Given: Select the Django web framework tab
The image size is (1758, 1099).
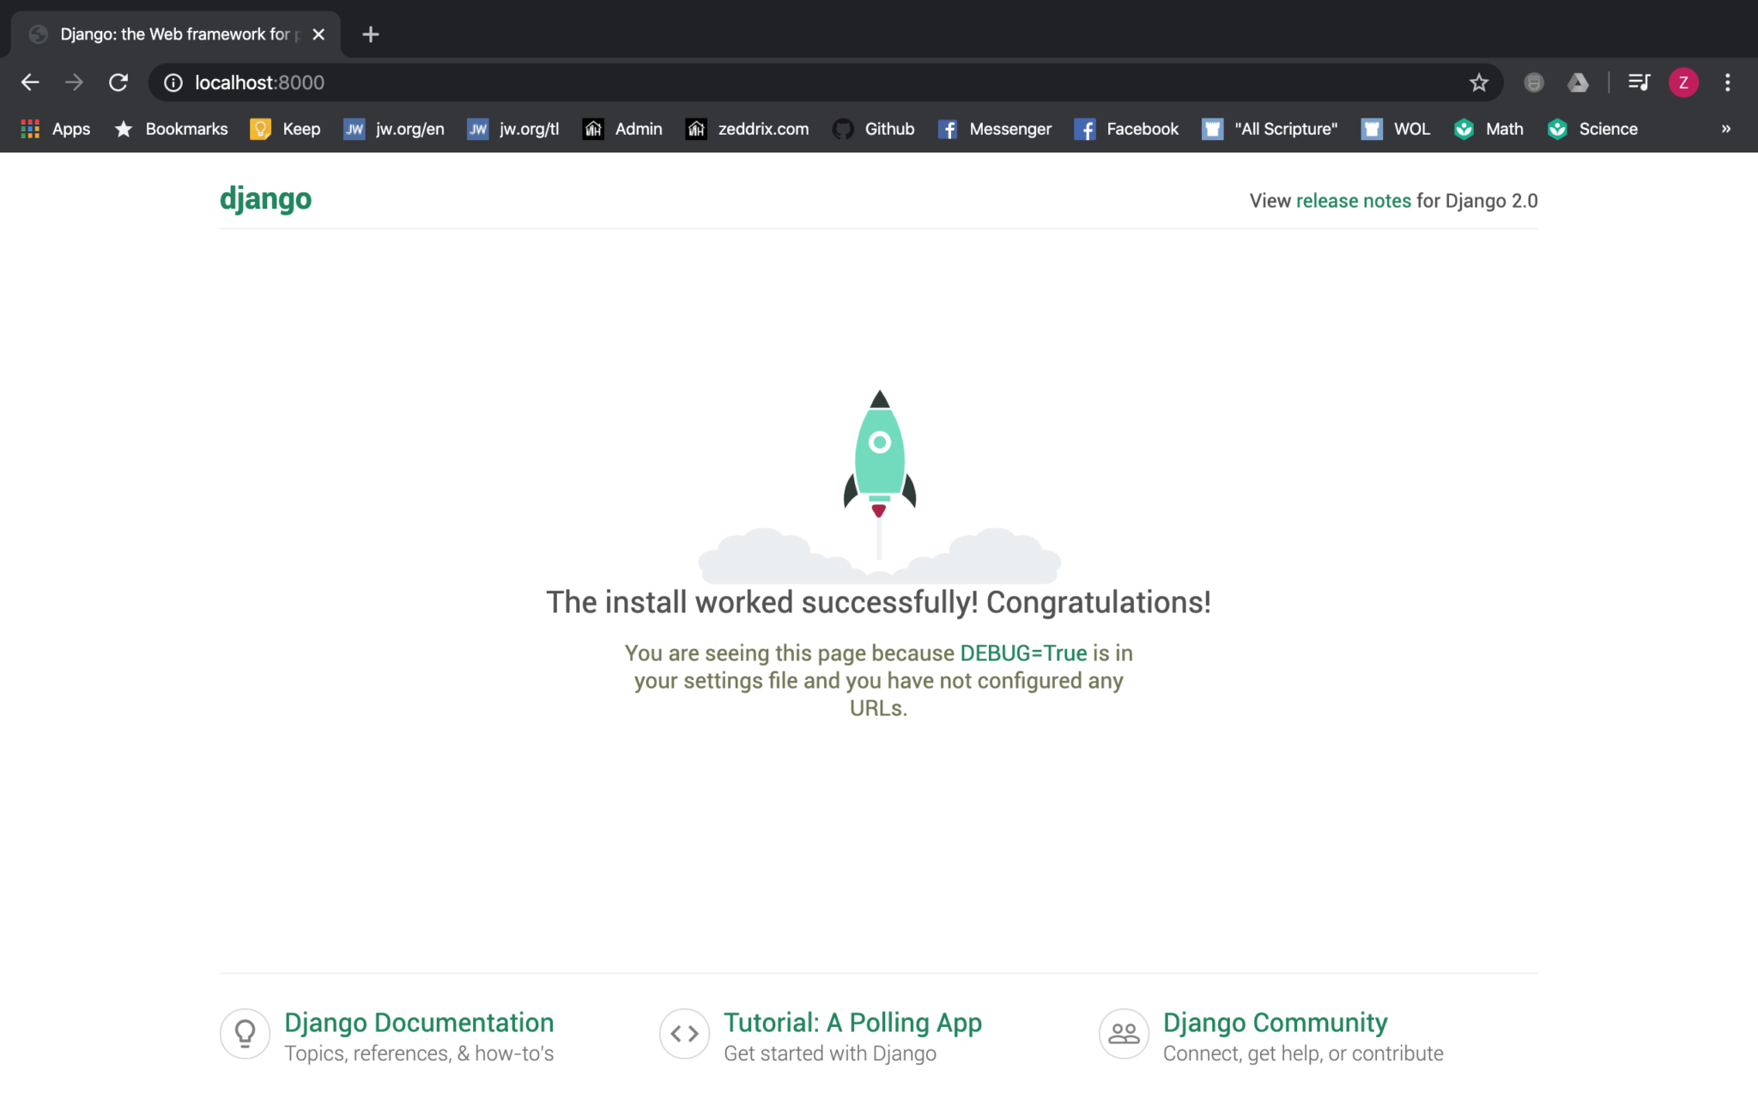Looking at the screenshot, I should pos(176,34).
